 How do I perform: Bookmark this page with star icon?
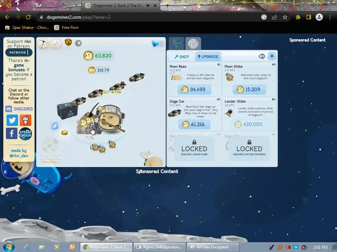(285, 17)
